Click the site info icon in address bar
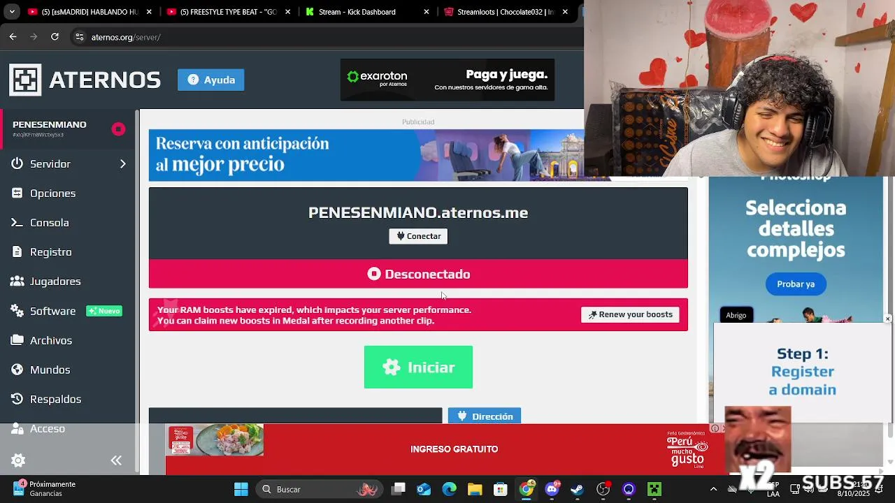The image size is (895, 503). coord(80,37)
